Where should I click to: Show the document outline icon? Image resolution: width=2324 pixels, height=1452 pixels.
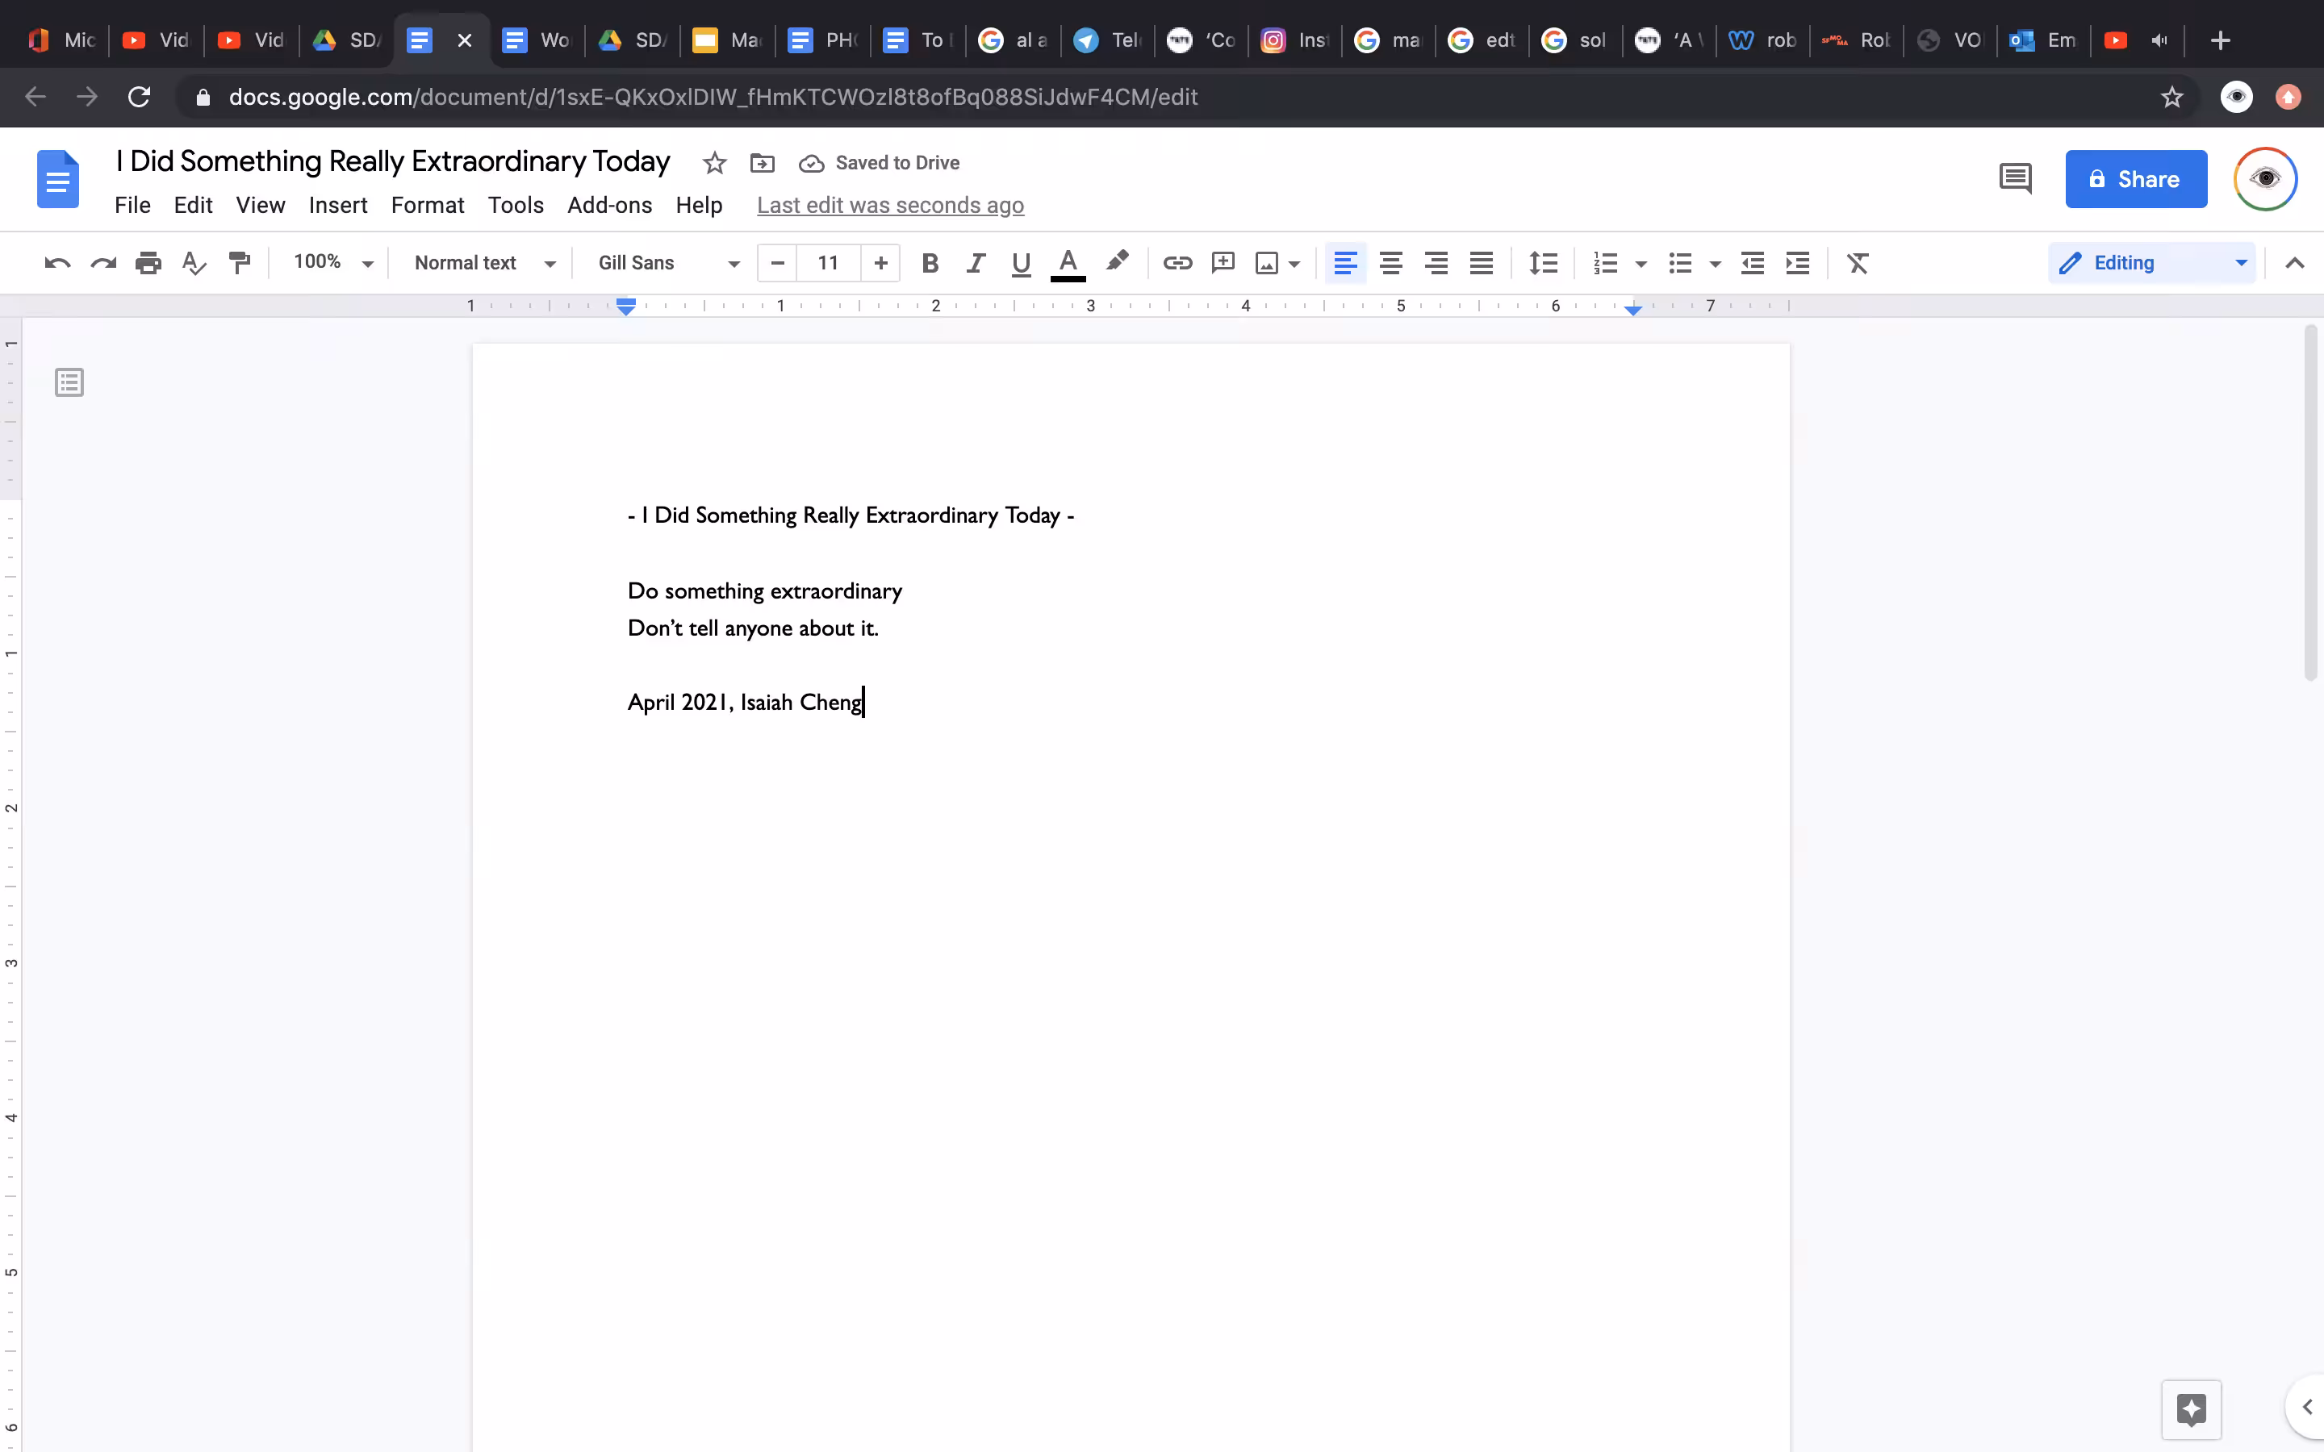point(69,382)
